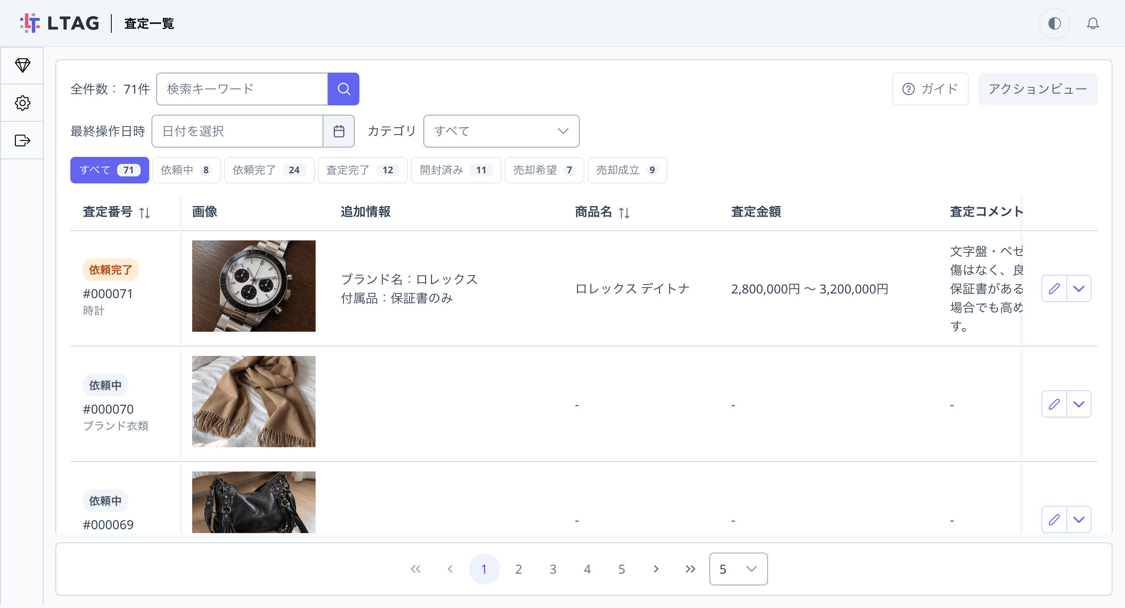Open the settings gear in sidebar
Viewport: 1125px width, 608px height.
click(x=22, y=103)
